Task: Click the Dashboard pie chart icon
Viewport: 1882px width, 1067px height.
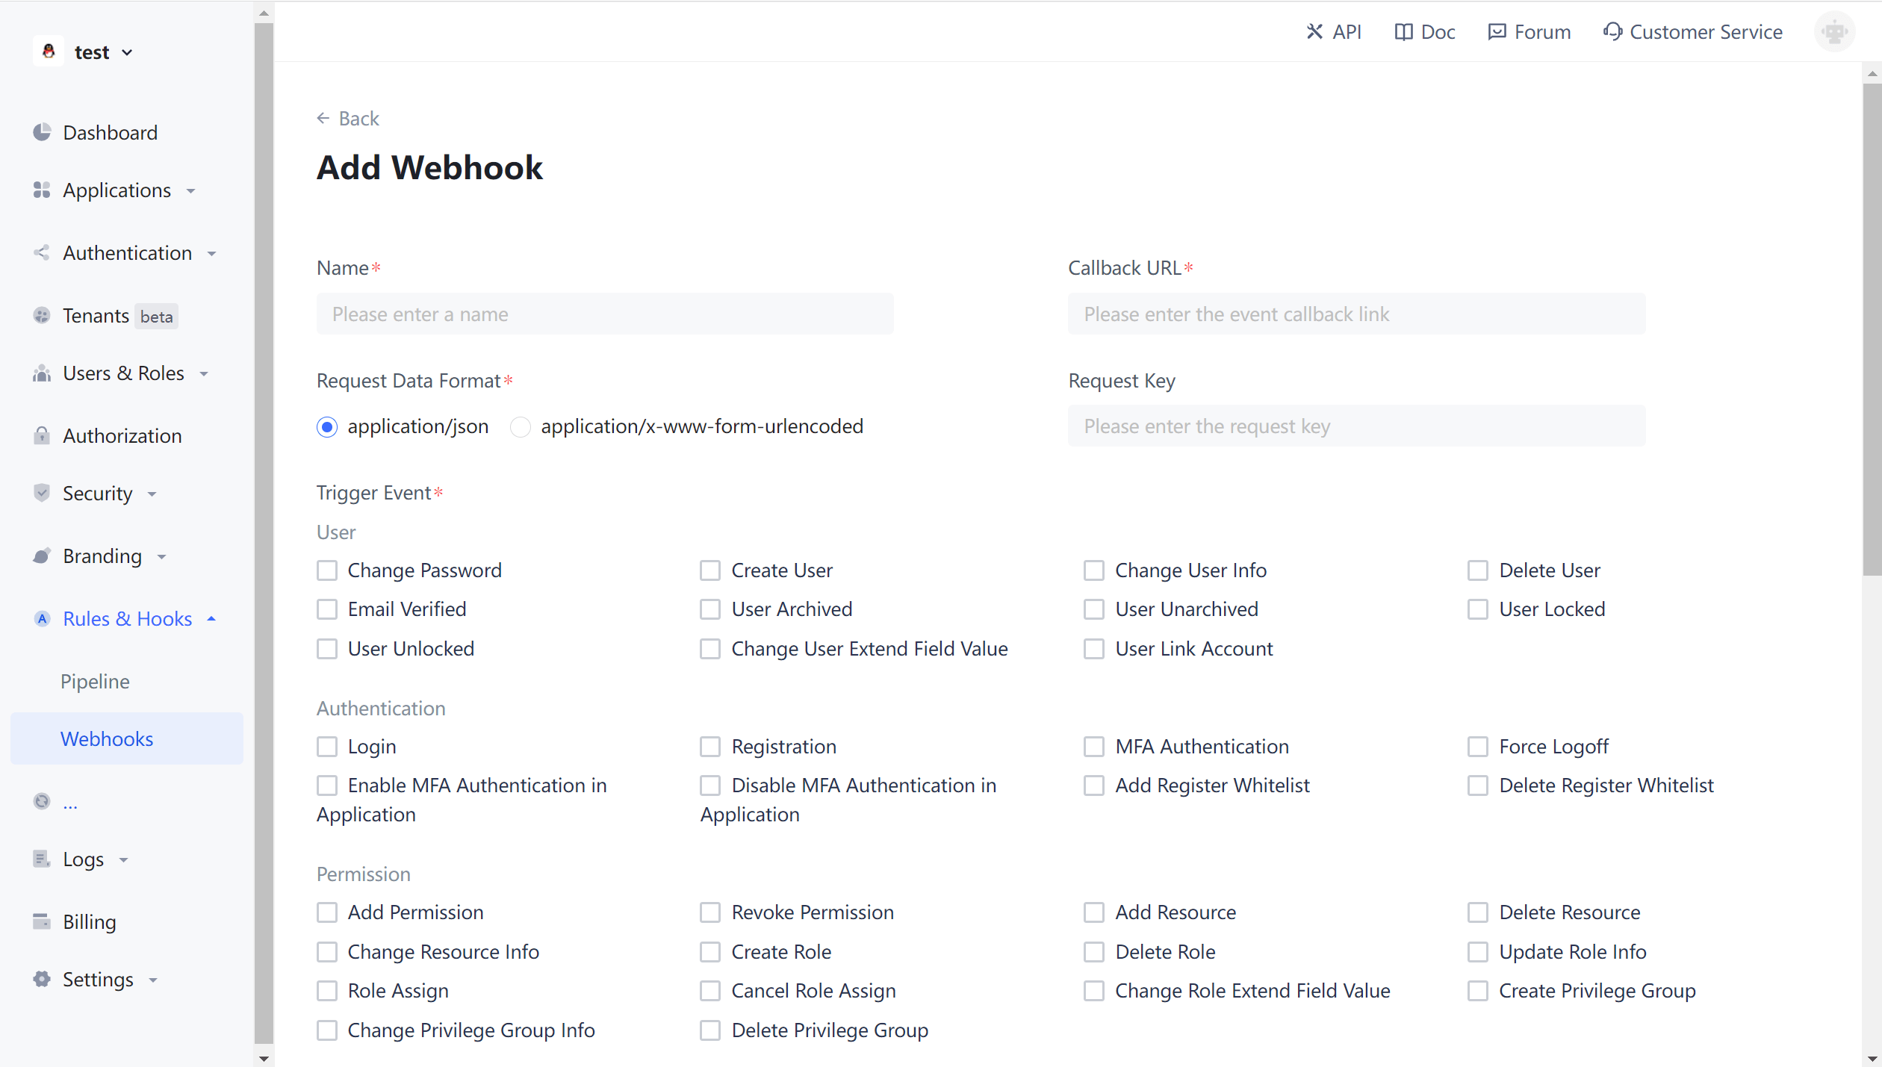Action: [x=42, y=132]
